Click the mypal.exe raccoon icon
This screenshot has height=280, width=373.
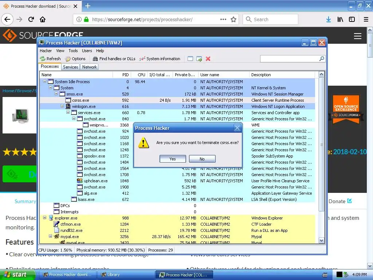point(56,236)
